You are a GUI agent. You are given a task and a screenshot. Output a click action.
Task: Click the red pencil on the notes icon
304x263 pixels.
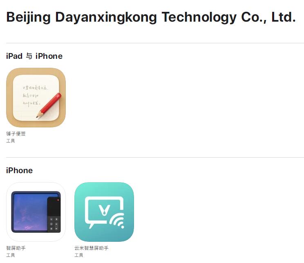[49, 106]
